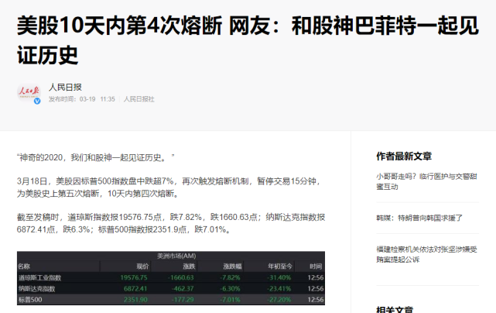Click the 年初至今 column header

coord(280,267)
